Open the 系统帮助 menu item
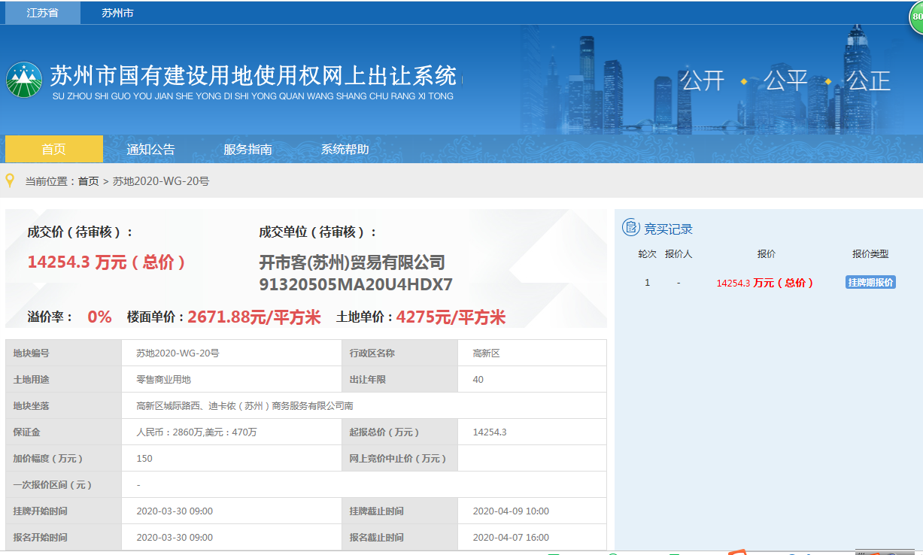 [345, 149]
